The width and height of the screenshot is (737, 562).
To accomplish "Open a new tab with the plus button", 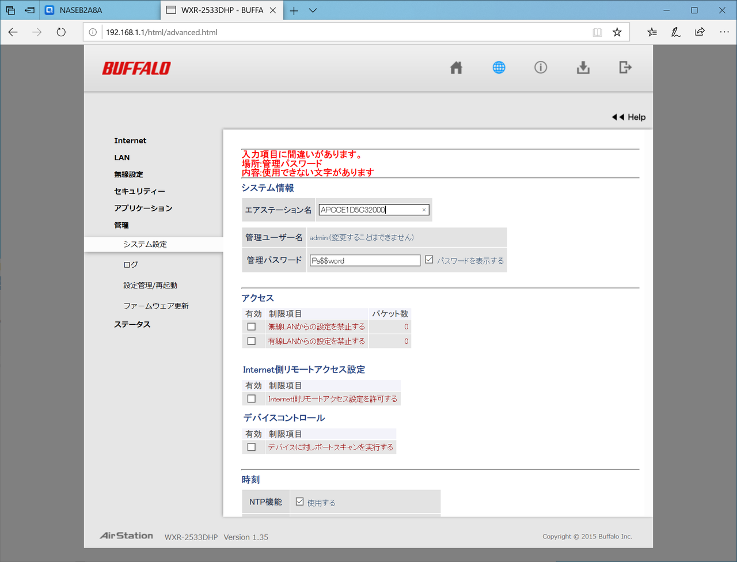I will click(x=294, y=10).
